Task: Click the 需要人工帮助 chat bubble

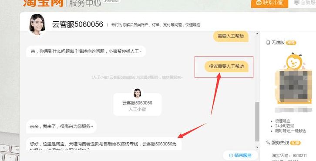Action: click(231, 36)
